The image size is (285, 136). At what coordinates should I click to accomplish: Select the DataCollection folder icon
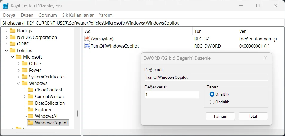tap(31, 103)
